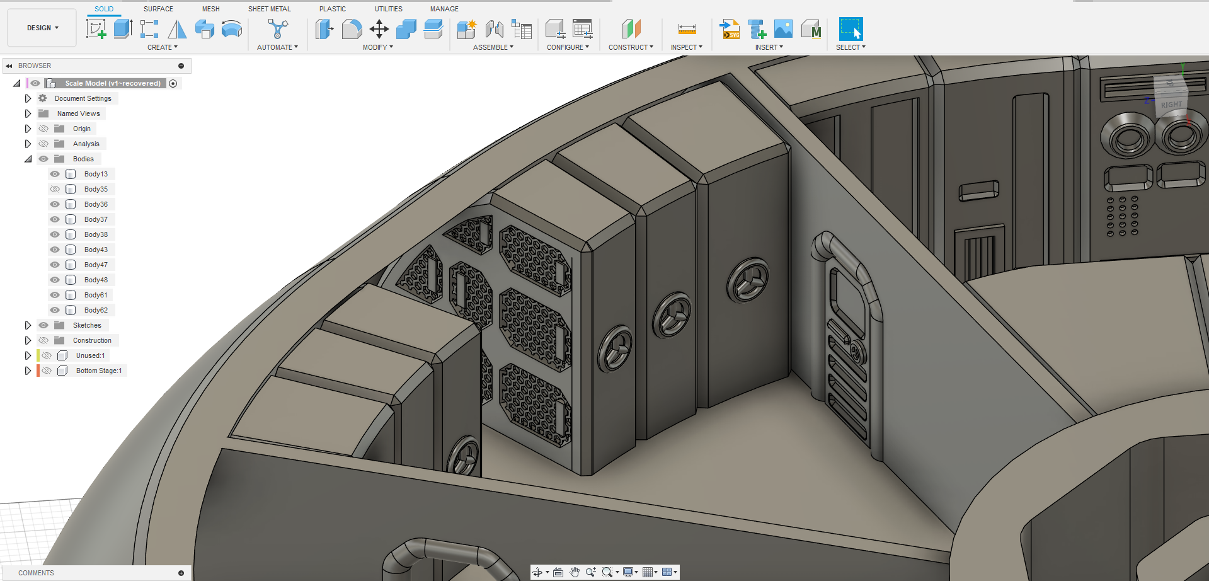This screenshot has width=1209, height=581.
Task: Expand the Sketches folder
Action: point(28,325)
